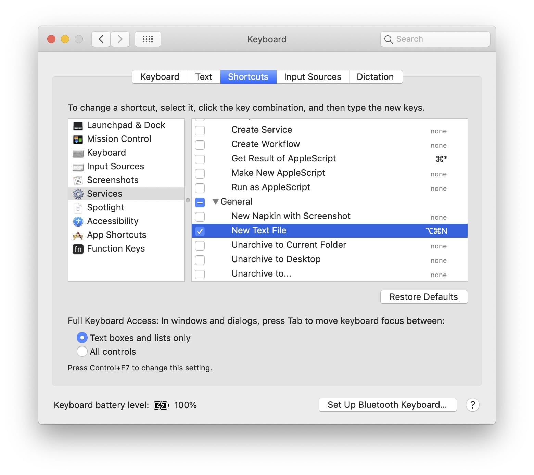The width and height of the screenshot is (534, 475).
Task: Collapse the General services group
Action: coord(216,202)
